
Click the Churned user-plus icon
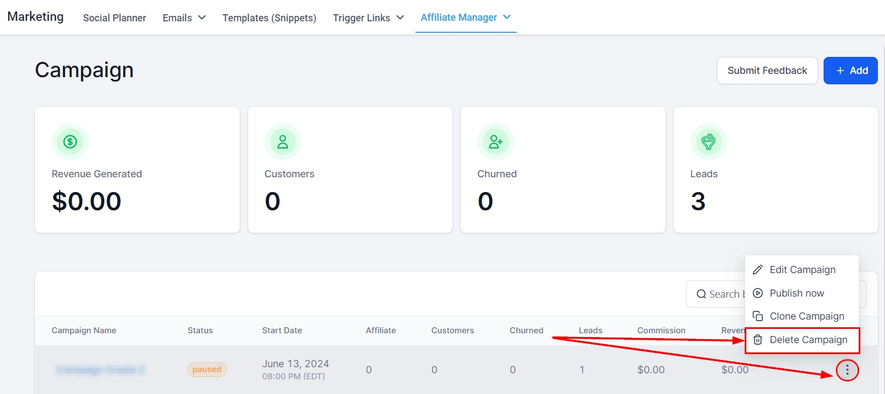(x=495, y=142)
